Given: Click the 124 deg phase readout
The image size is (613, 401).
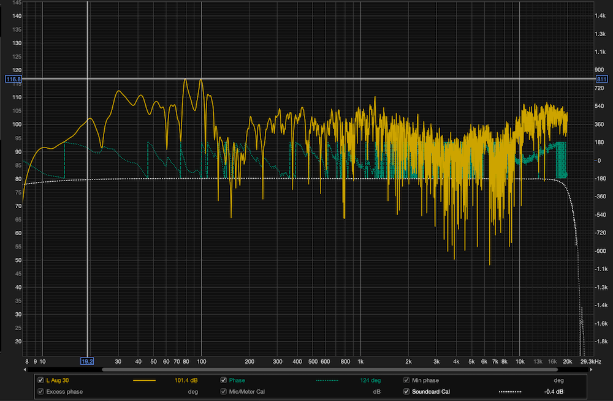Looking at the screenshot, I should [x=370, y=380].
